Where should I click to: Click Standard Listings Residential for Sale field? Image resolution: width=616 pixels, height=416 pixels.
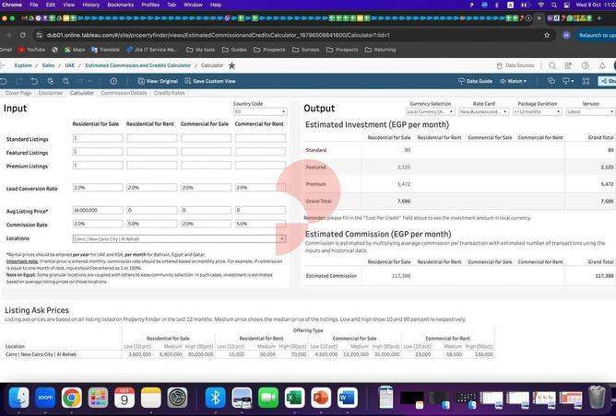coord(98,138)
